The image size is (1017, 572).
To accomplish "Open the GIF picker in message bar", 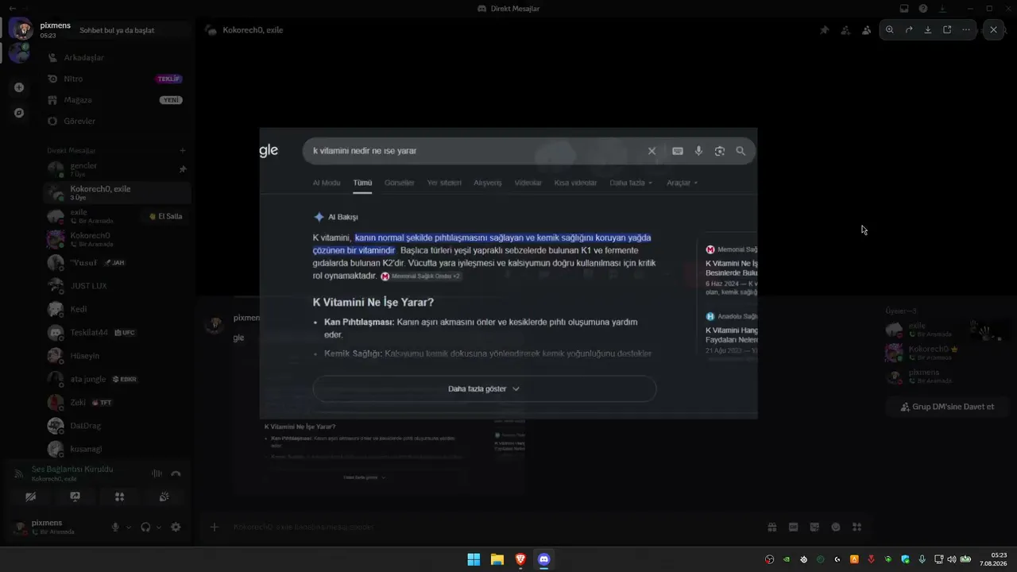I will pos(793,527).
